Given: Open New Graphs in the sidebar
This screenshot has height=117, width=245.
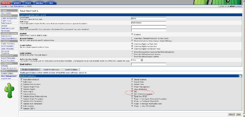Looking at the screenshot, I should click(x=6, y=13).
